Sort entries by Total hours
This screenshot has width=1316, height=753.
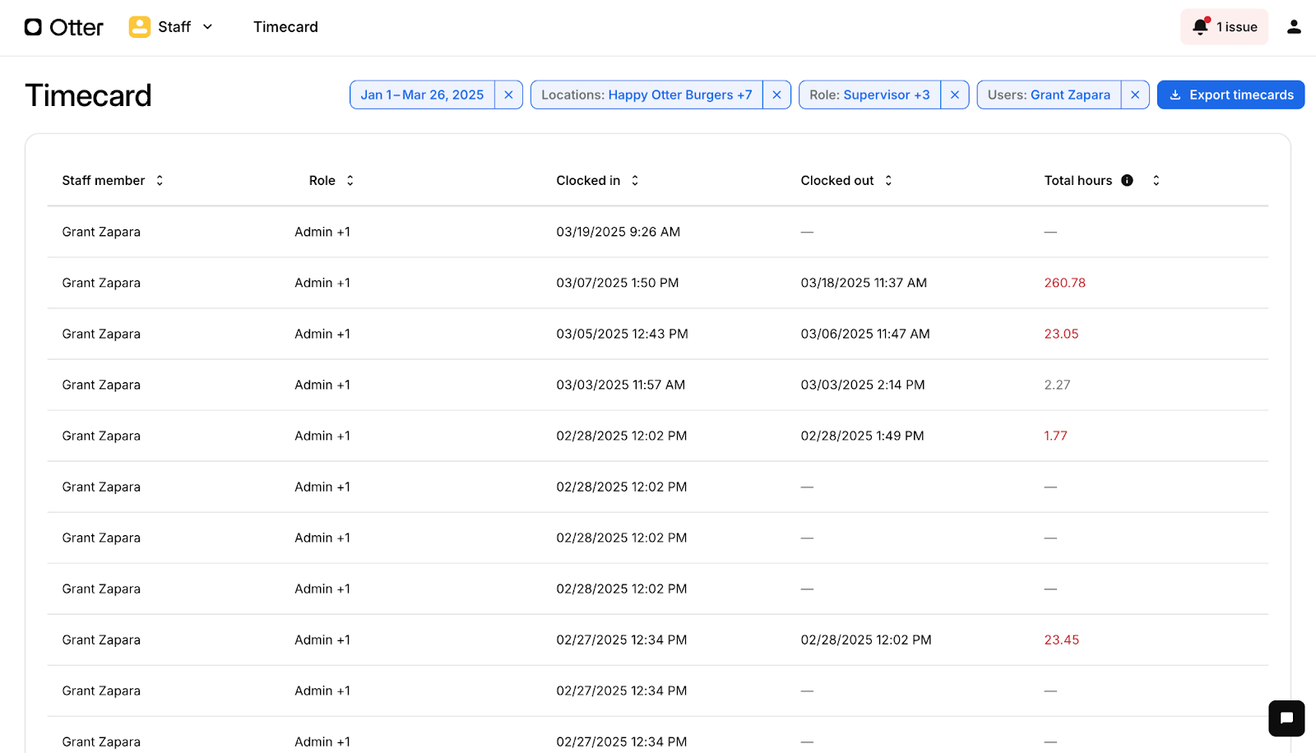(1156, 180)
